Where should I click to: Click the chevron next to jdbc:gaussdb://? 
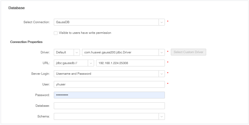point(91,63)
